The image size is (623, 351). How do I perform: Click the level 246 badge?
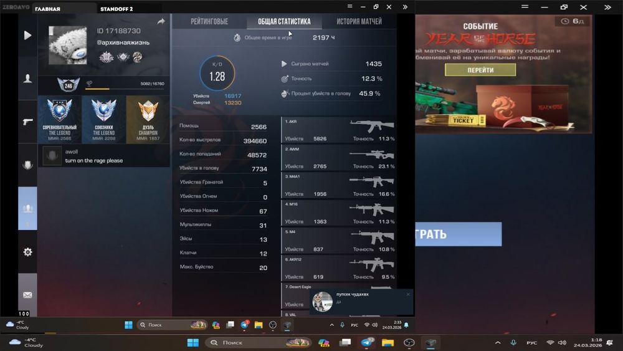[69, 85]
